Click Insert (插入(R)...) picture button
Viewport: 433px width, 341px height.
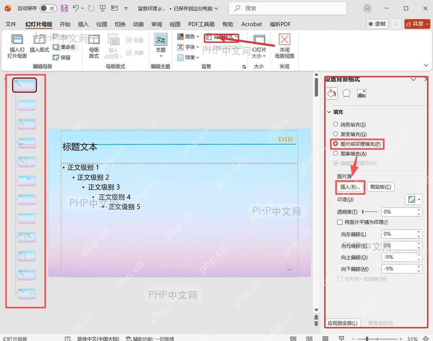tap(350, 187)
